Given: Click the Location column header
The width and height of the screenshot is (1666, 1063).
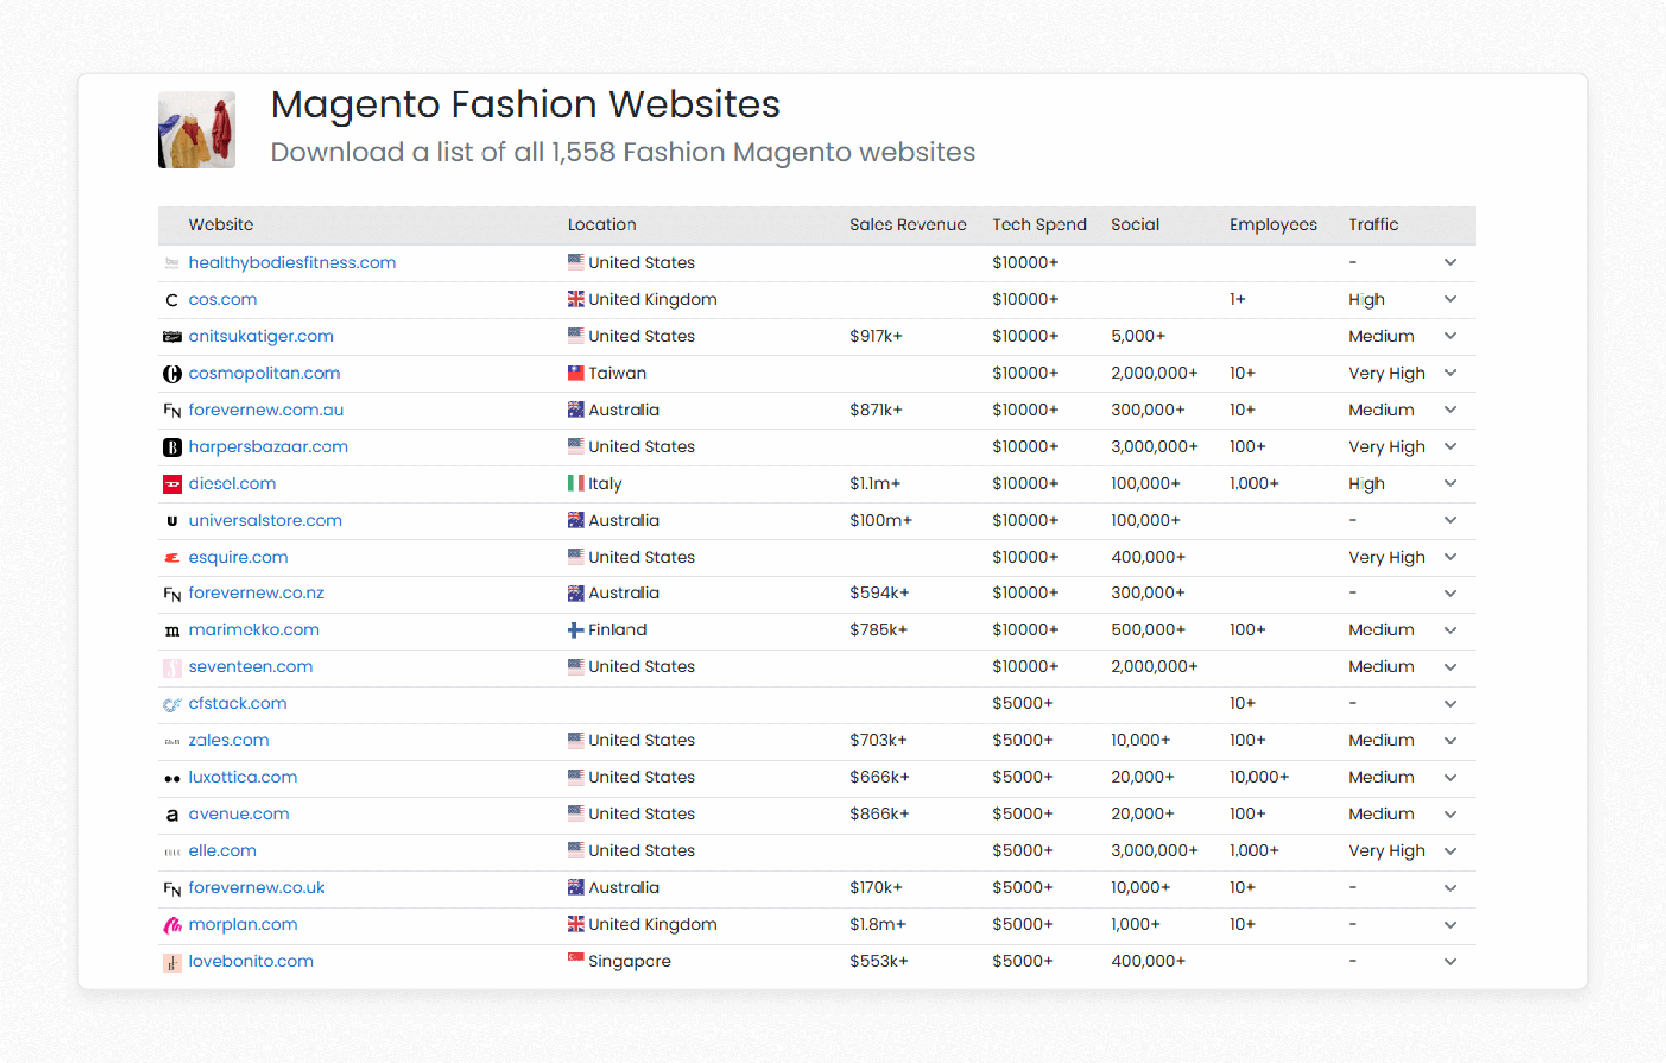Looking at the screenshot, I should tap(602, 224).
